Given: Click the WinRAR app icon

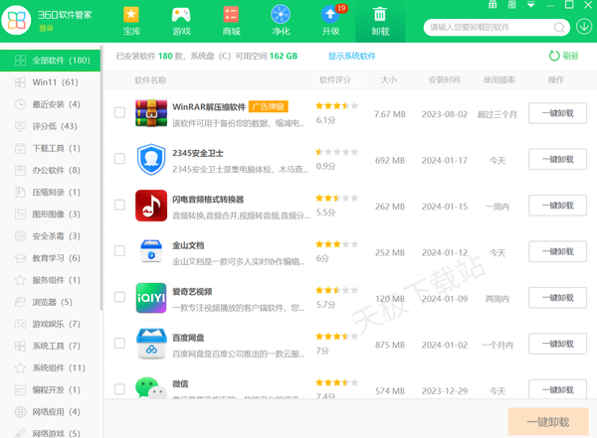Looking at the screenshot, I should tap(151, 113).
